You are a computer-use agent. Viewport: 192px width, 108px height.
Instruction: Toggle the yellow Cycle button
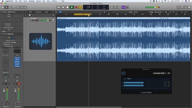point(80,7)
